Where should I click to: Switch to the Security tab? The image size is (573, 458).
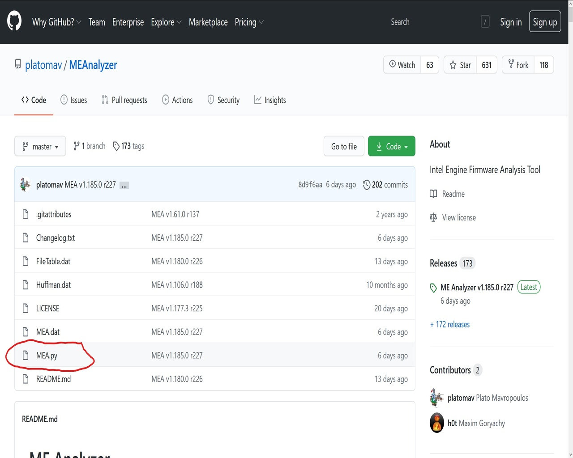point(223,100)
